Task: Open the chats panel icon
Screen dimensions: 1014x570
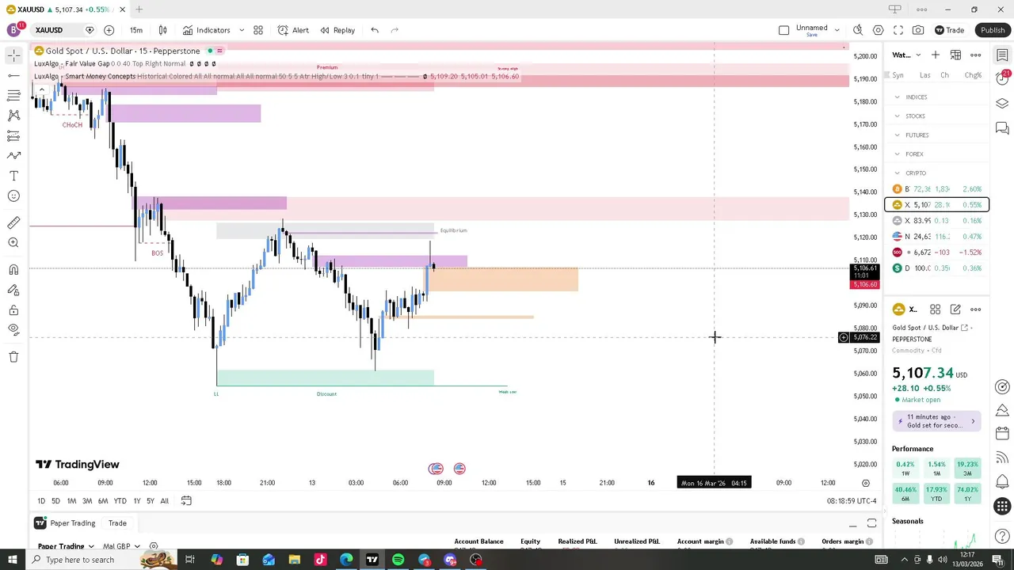Action: tap(1002, 128)
